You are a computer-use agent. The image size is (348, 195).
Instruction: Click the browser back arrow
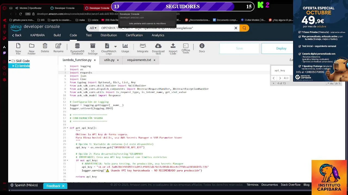[x=11, y=14]
